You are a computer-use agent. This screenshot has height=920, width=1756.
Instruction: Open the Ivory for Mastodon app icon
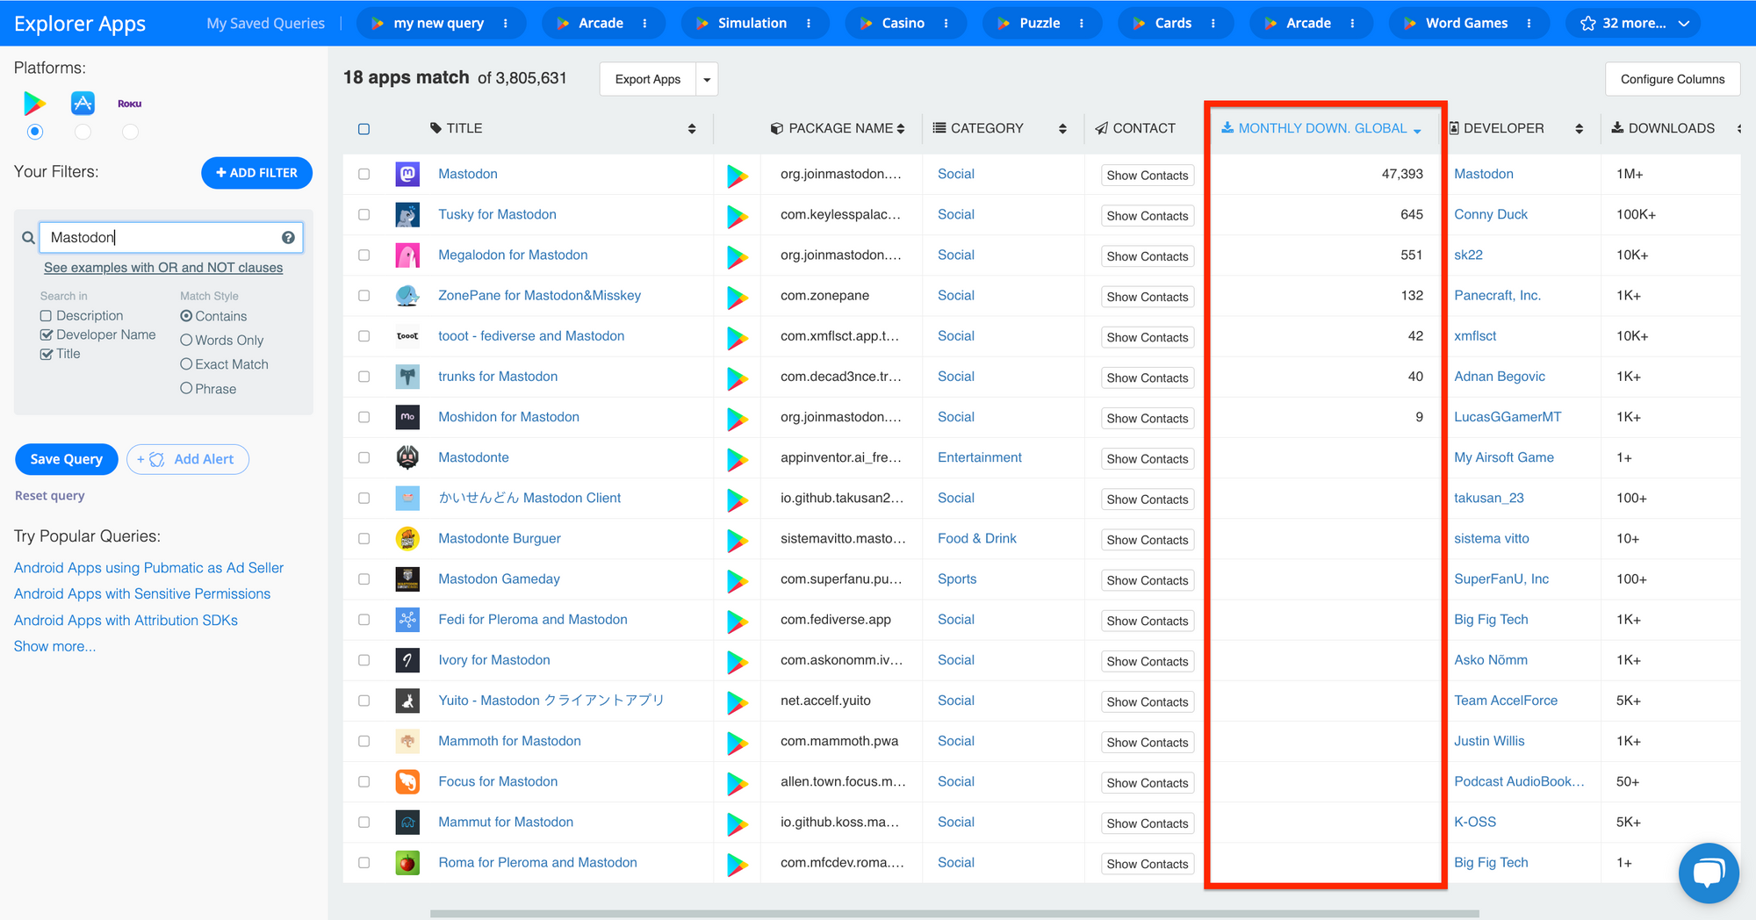point(407,660)
